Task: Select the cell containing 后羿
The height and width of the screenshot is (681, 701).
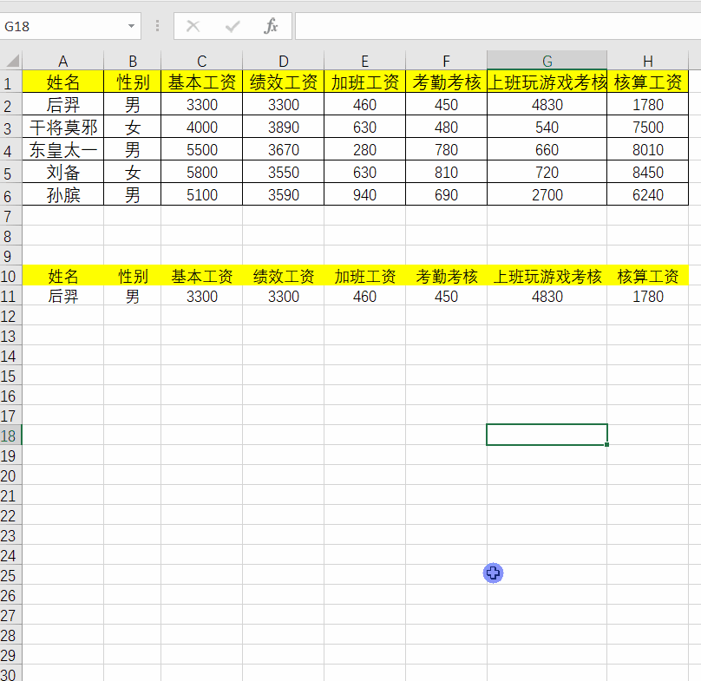Action: (x=62, y=105)
